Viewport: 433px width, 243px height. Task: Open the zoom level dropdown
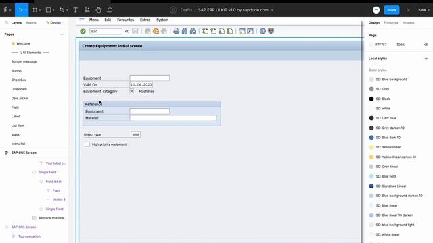424,10
